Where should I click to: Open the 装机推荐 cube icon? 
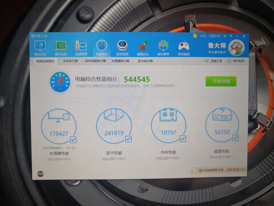pos(163,46)
